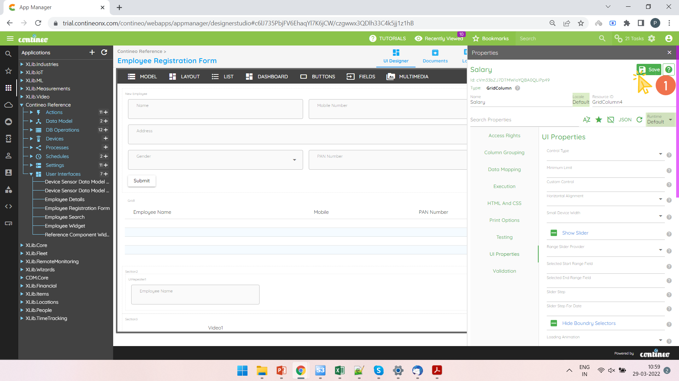Toggle the hide-empty-properties icon beside the star
Screen dimensions: 679x381
tap(610, 120)
